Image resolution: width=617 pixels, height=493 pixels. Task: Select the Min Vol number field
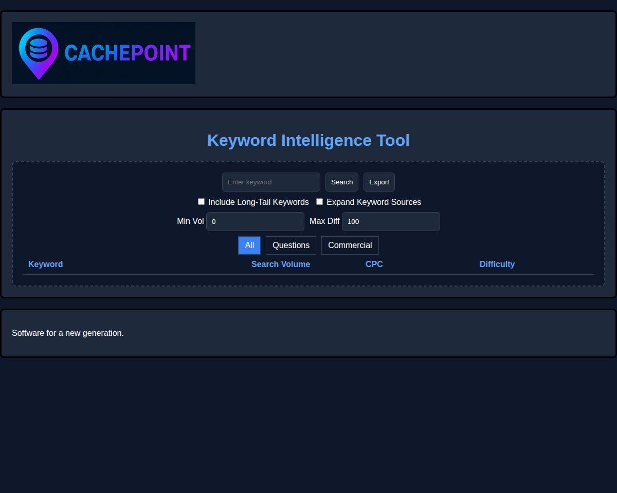255,222
